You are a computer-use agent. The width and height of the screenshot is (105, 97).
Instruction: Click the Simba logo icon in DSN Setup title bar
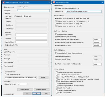(3, 2)
